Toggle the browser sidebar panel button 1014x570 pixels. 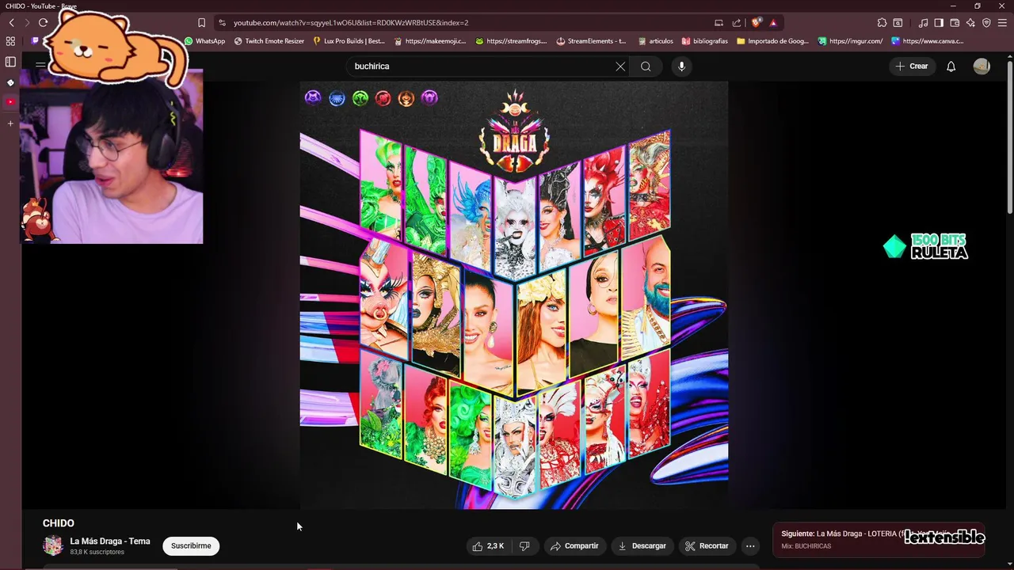(939, 23)
